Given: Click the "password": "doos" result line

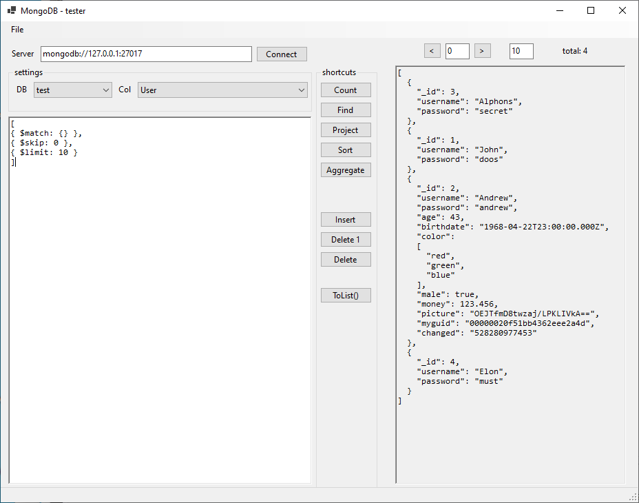Looking at the screenshot, I should tap(460, 159).
